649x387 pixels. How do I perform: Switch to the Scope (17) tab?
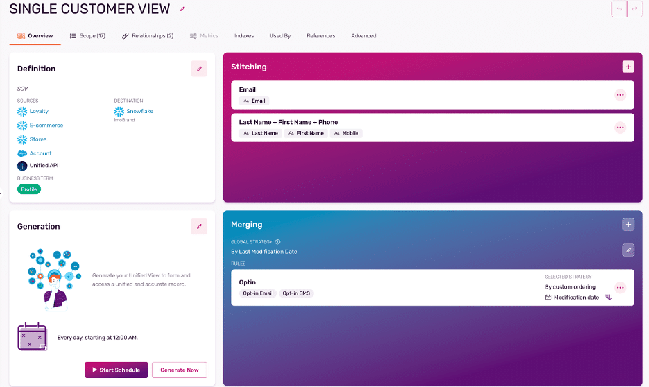pos(87,36)
